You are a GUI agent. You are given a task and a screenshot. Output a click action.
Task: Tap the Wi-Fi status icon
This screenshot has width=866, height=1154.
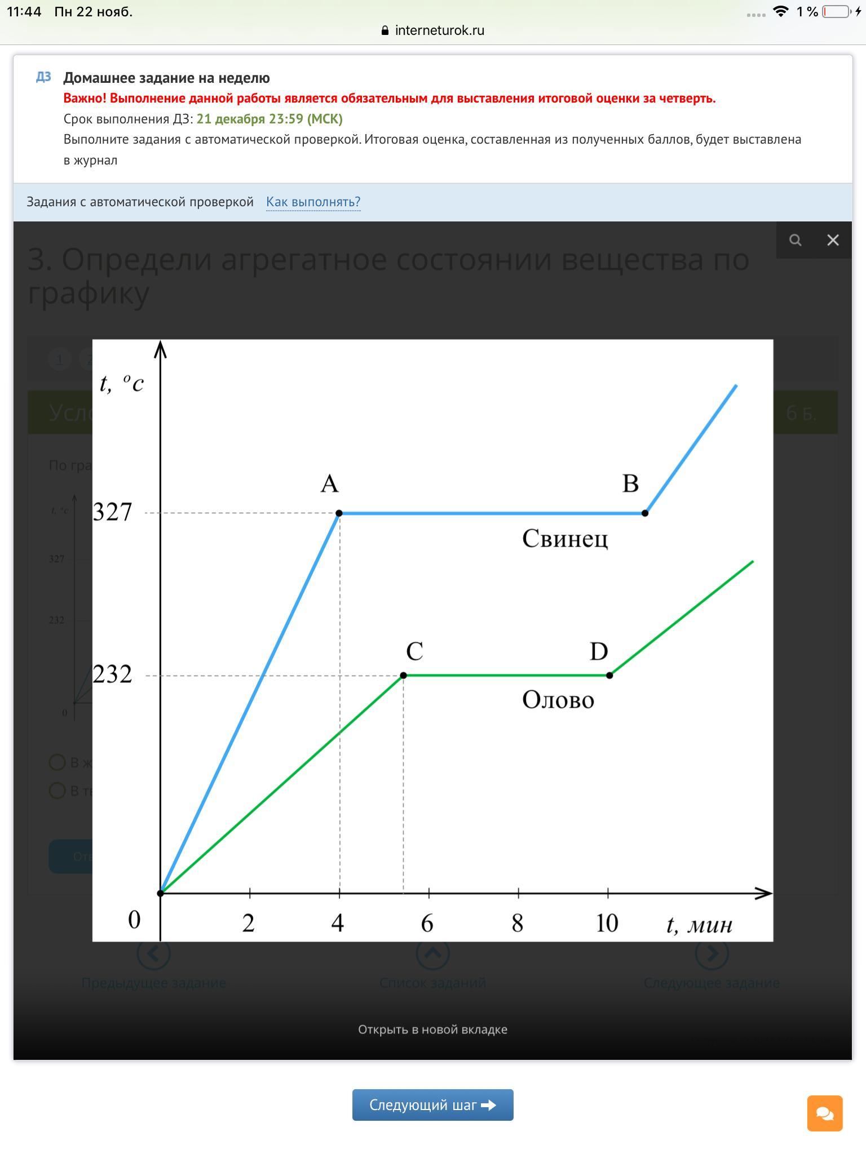click(x=781, y=12)
